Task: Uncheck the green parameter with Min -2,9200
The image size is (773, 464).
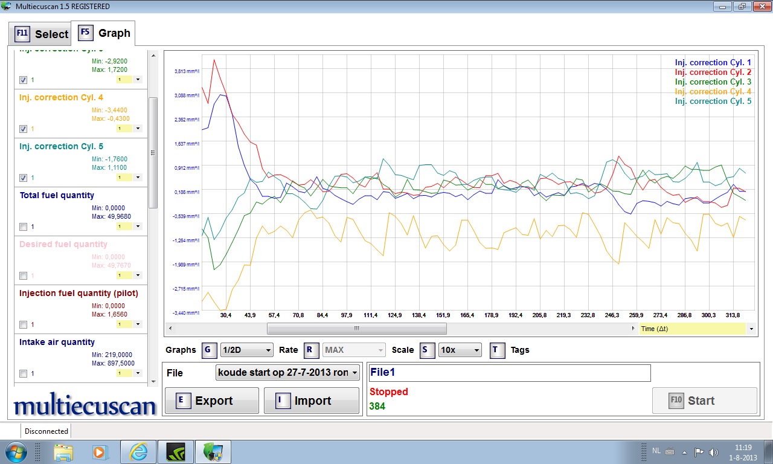Action: tap(23, 80)
